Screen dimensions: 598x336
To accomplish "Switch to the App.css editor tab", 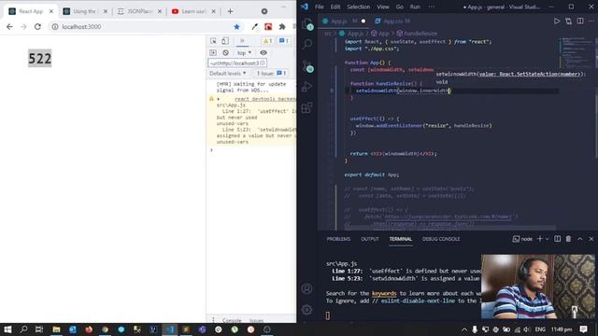I will (392, 21).
